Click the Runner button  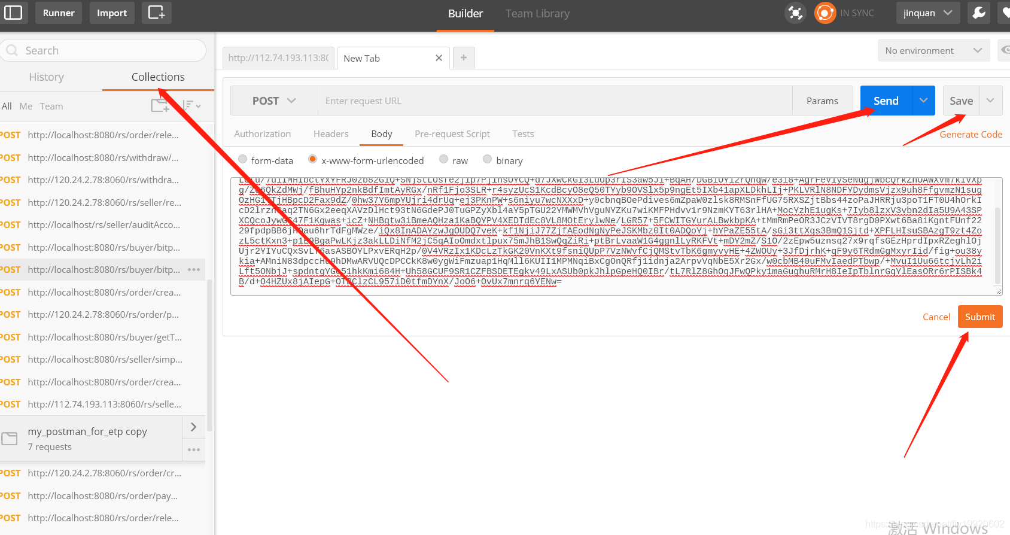click(x=59, y=13)
